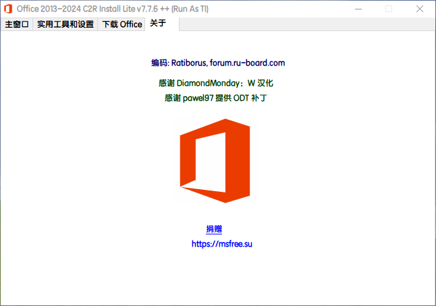This screenshot has width=436, height=306.
Task: Click the 感谢 pawel97 提供 ODT 补丁 line
Action: pos(216,98)
